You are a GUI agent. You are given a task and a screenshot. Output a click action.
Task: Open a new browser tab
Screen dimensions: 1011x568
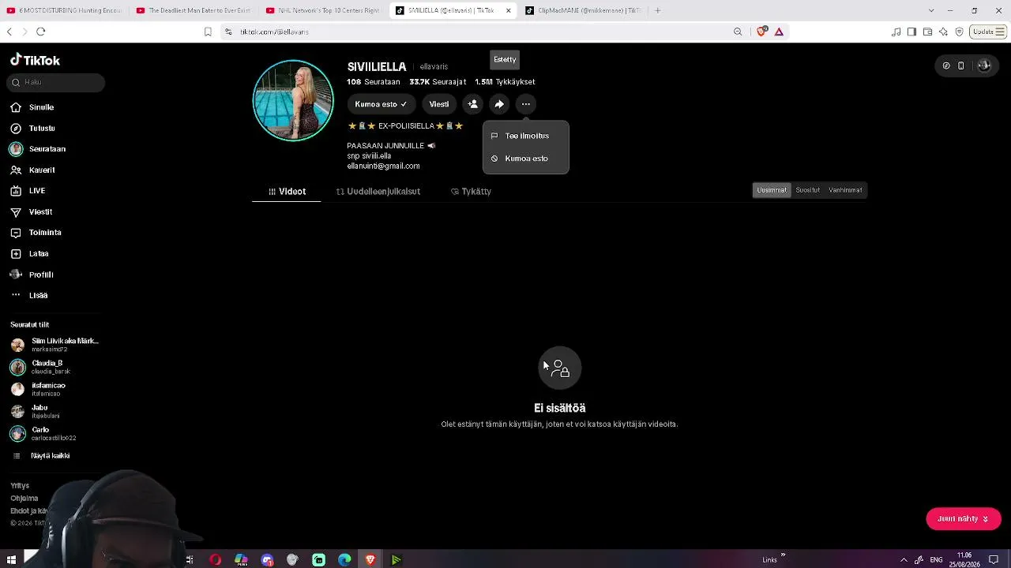click(657, 10)
